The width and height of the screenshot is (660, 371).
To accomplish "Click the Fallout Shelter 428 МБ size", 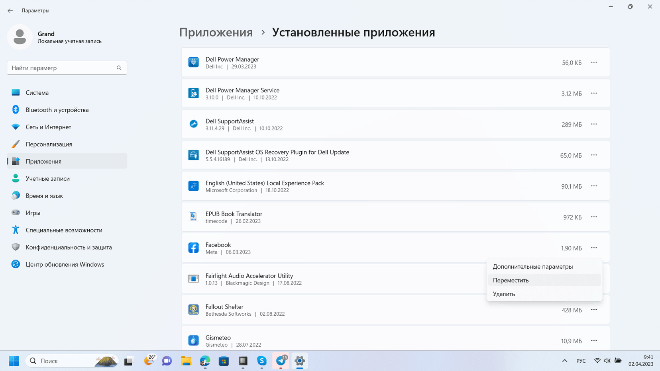I will pyautogui.click(x=572, y=310).
